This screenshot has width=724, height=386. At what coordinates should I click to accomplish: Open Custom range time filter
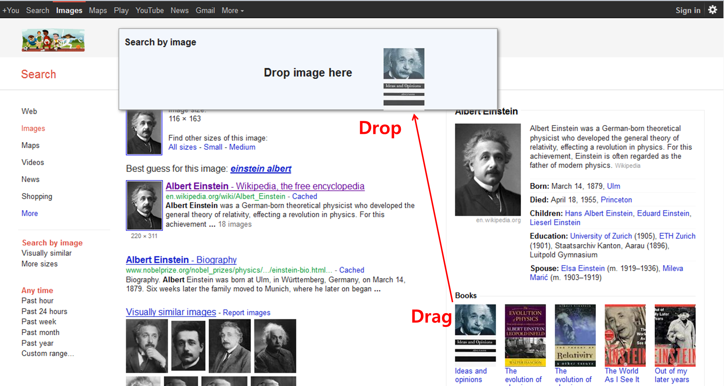click(48, 354)
